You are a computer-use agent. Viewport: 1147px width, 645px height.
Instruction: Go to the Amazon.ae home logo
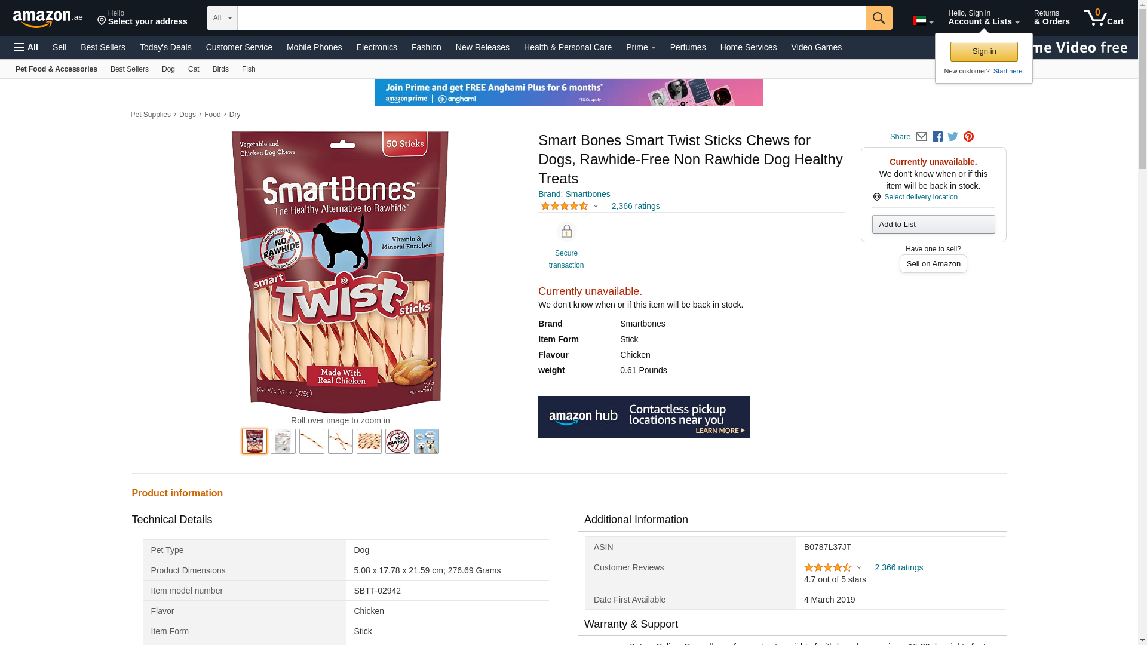[48, 19]
